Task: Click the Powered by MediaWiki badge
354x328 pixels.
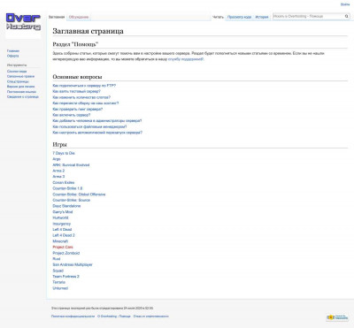Action: tap(337, 317)
